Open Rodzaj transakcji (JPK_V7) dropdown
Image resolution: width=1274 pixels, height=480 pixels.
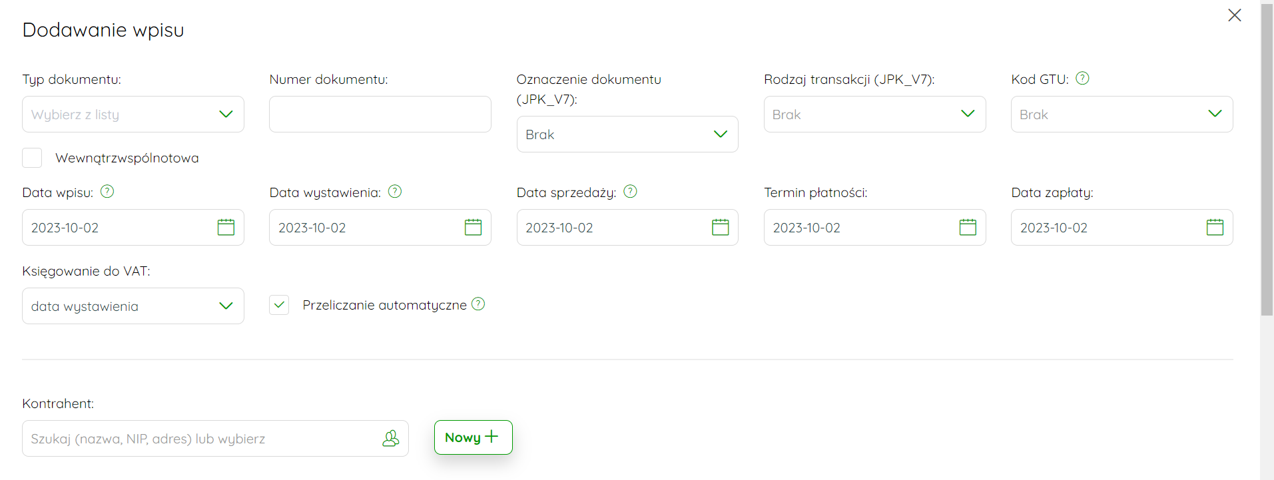click(874, 115)
